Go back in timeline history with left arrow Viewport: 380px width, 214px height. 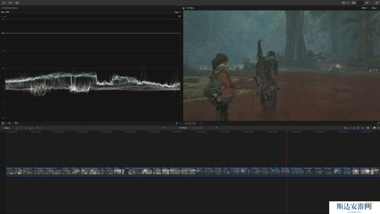(x=164, y=128)
